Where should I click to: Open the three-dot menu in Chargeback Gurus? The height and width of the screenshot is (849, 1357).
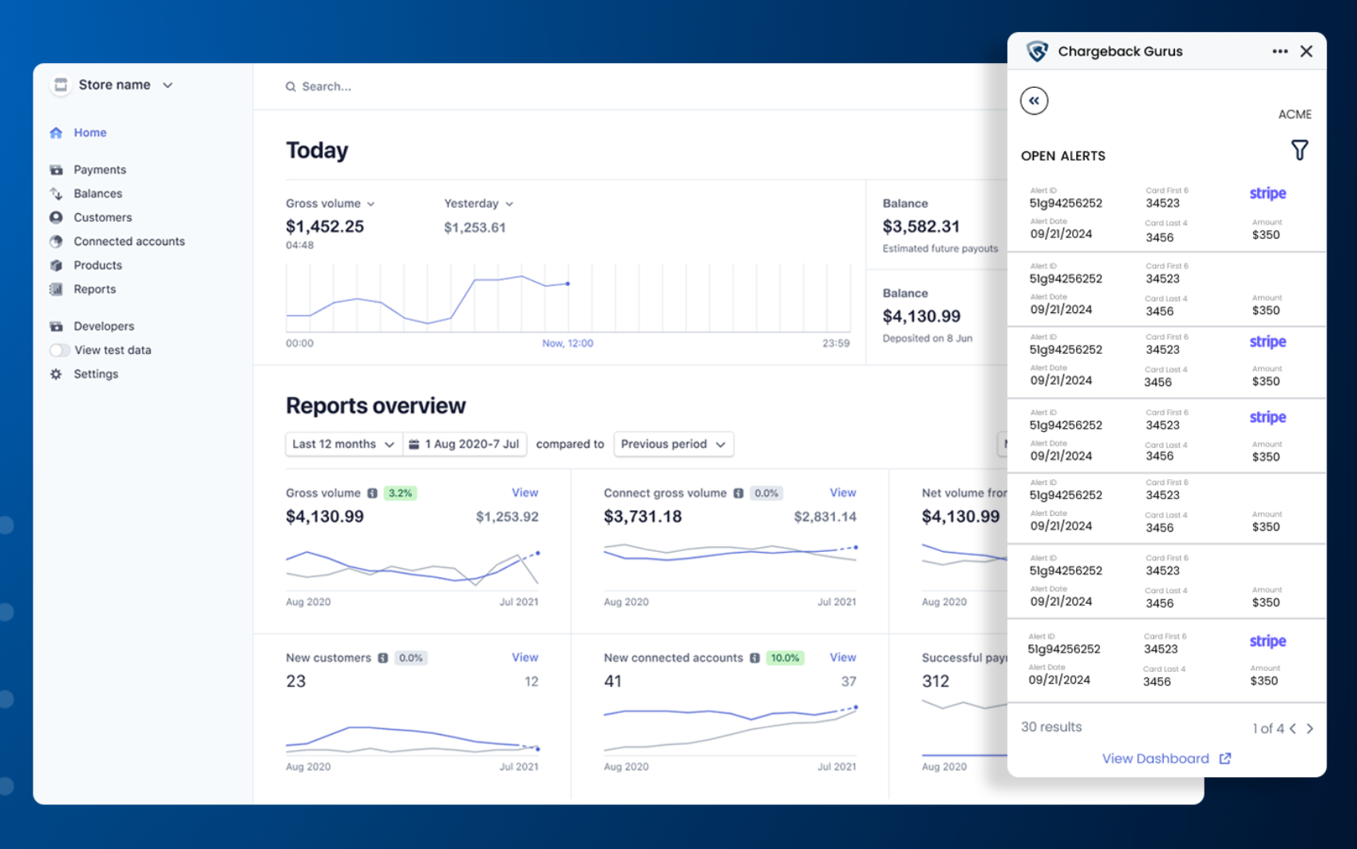[1280, 50]
